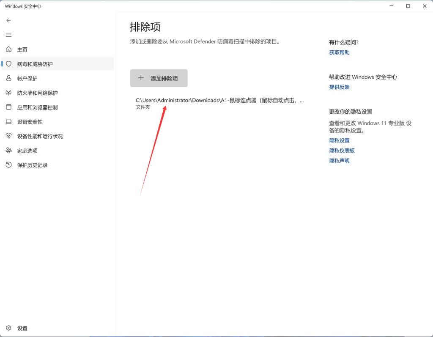Click the gear icon beside 设置
433x337 pixels.
(8, 328)
